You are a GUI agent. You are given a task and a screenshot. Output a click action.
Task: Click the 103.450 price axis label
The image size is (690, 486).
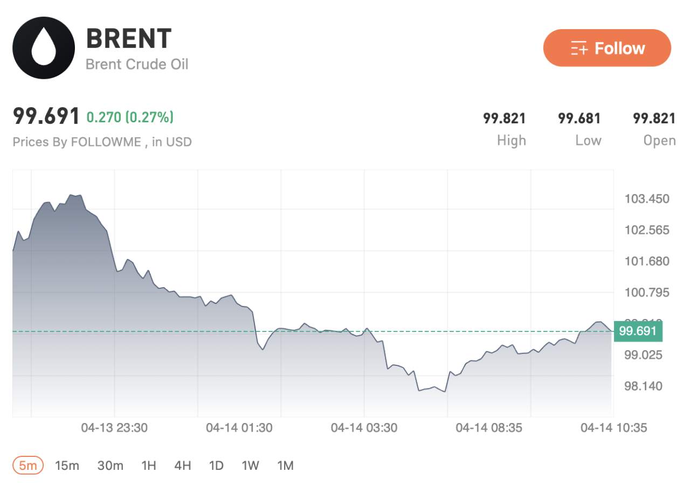(647, 199)
